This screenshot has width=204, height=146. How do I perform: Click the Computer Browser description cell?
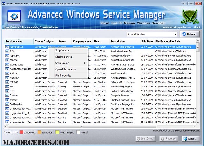pyautogui.click(x=120, y=95)
